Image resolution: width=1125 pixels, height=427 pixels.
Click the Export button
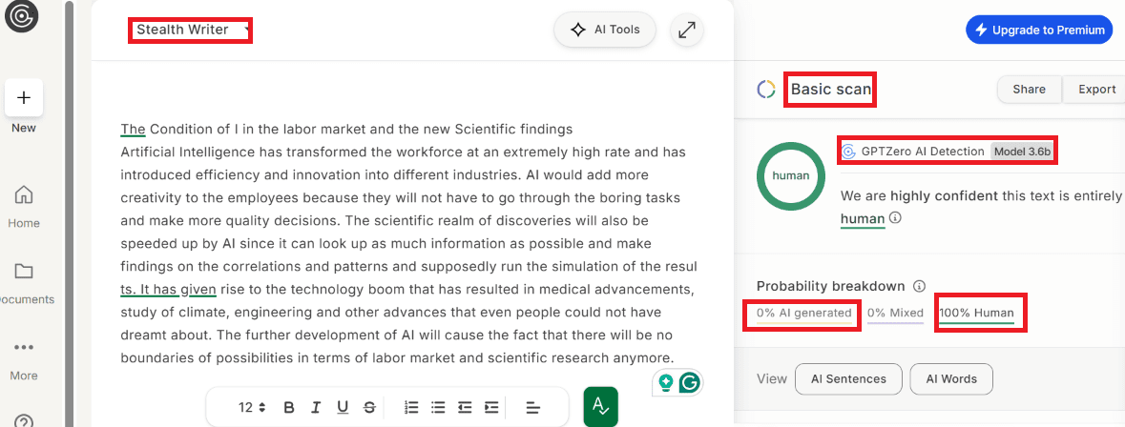point(1096,90)
